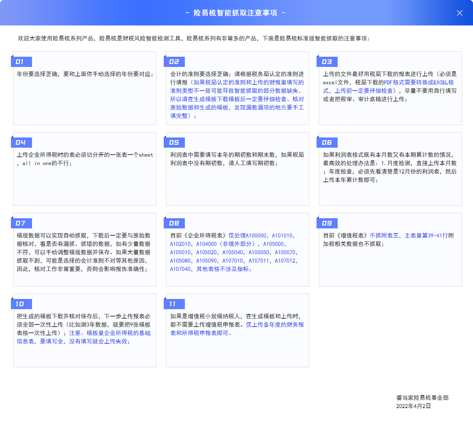This screenshot has height=431, width=473.
Task: Select the 04 badge above the sheet note
Action: [21, 143]
